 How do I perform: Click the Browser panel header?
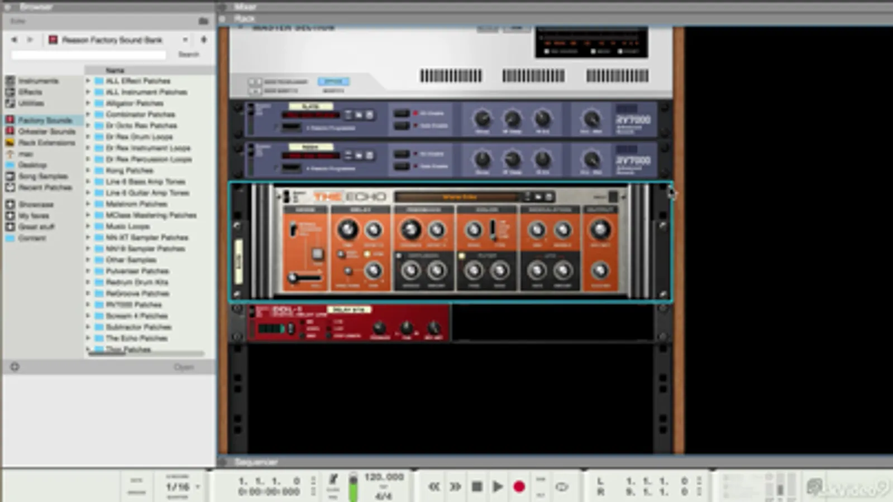109,7
